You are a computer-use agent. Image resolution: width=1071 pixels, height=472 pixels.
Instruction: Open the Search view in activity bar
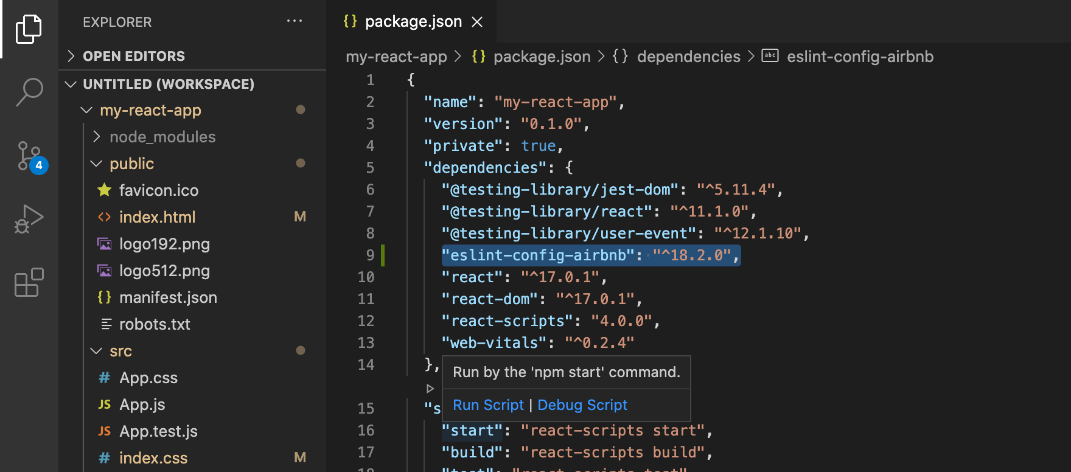(29, 92)
